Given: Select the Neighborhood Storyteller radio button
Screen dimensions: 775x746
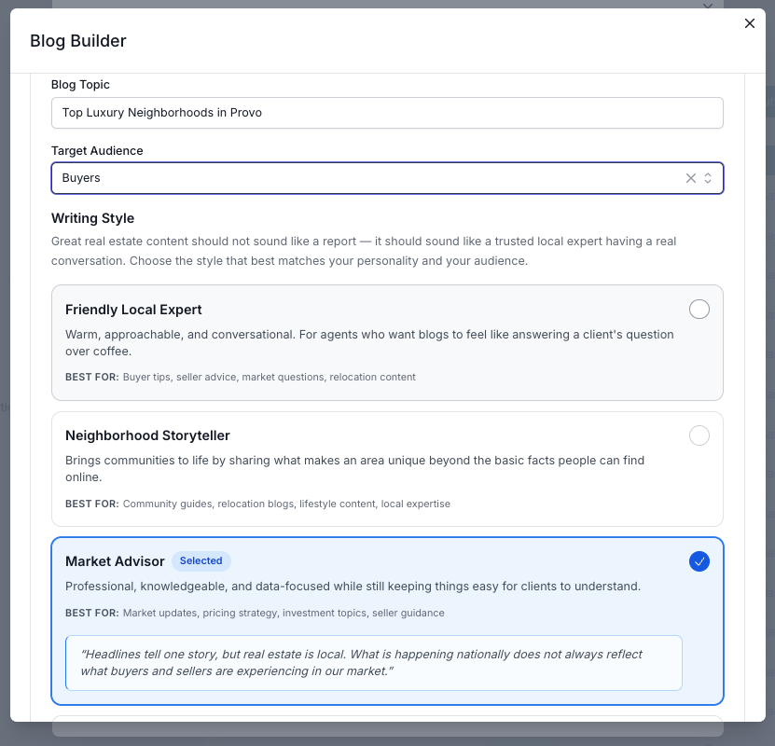Looking at the screenshot, I should tap(699, 435).
